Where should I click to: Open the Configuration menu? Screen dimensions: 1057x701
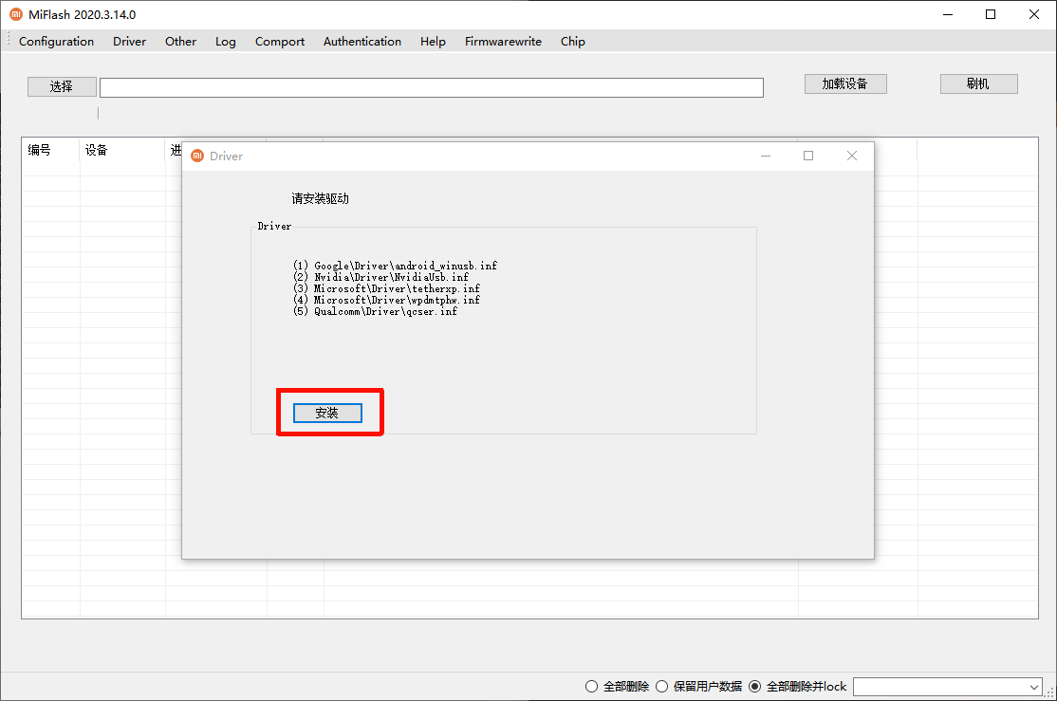point(56,42)
